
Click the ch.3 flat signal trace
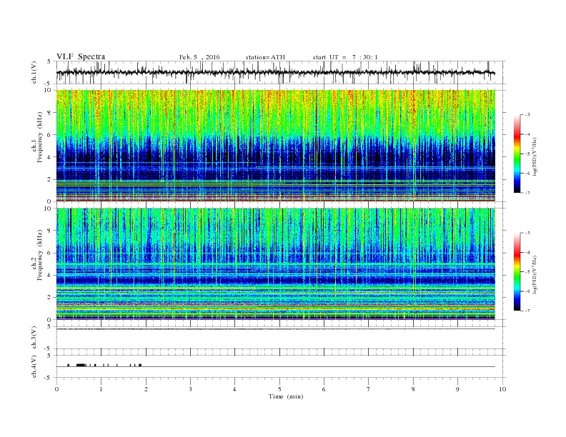pos(275,329)
